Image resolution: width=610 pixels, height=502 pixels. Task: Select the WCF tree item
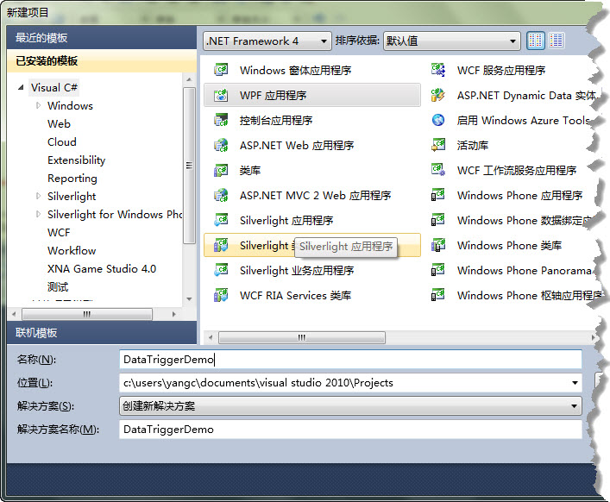(x=59, y=233)
